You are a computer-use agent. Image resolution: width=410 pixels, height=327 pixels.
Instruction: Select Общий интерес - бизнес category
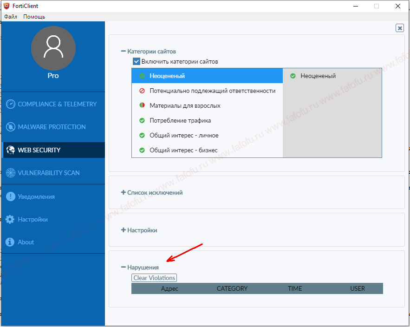click(207, 150)
